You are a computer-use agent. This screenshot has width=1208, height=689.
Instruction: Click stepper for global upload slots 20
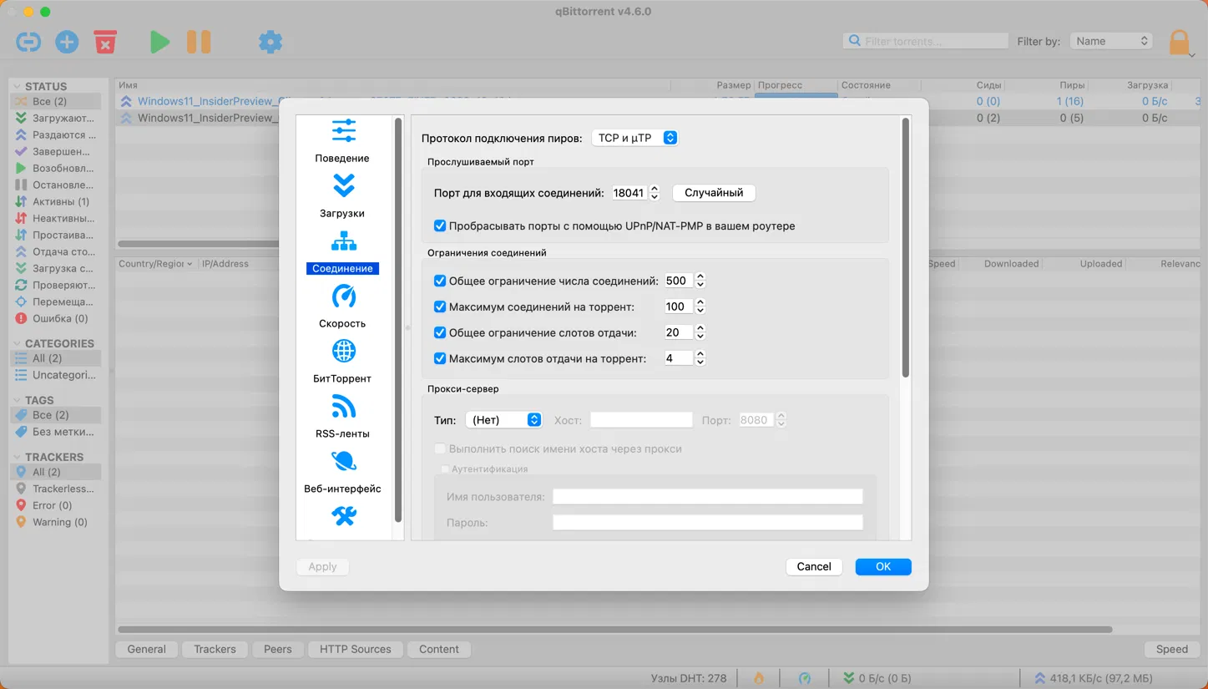click(x=700, y=332)
